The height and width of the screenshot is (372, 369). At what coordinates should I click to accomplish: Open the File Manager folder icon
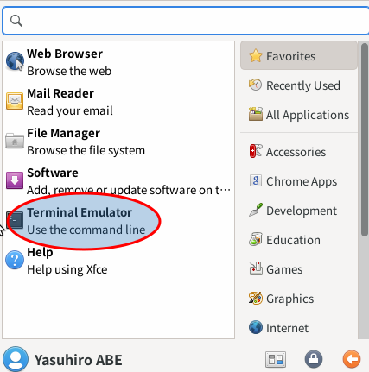tap(15, 141)
